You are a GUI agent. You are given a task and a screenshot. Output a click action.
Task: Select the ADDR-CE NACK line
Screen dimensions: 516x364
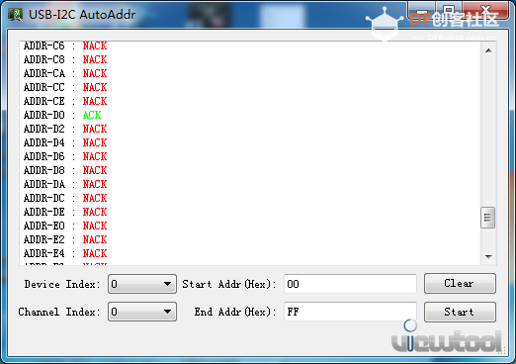[x=65, y=101]
